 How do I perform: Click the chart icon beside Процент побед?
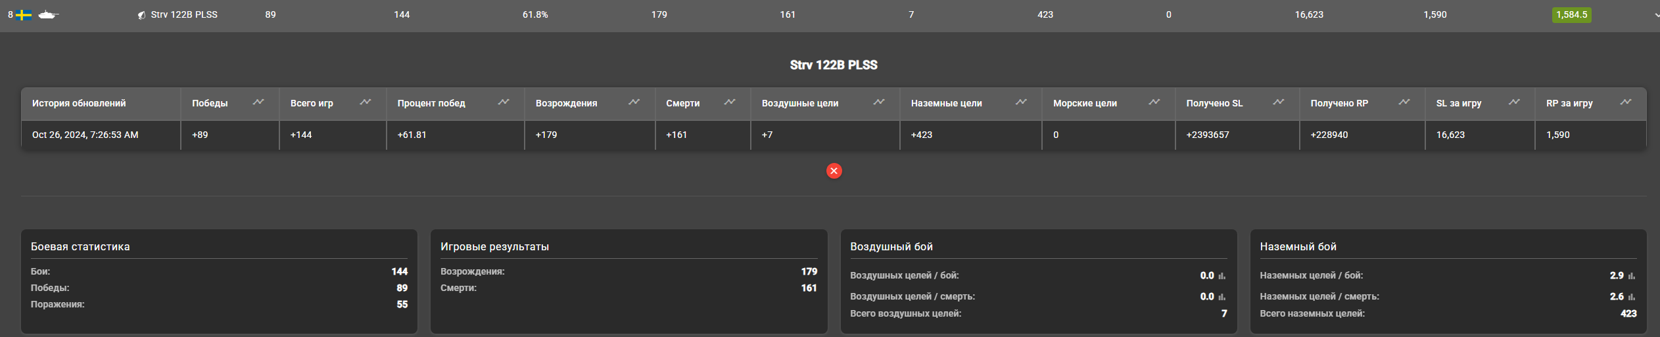[504, 102]
